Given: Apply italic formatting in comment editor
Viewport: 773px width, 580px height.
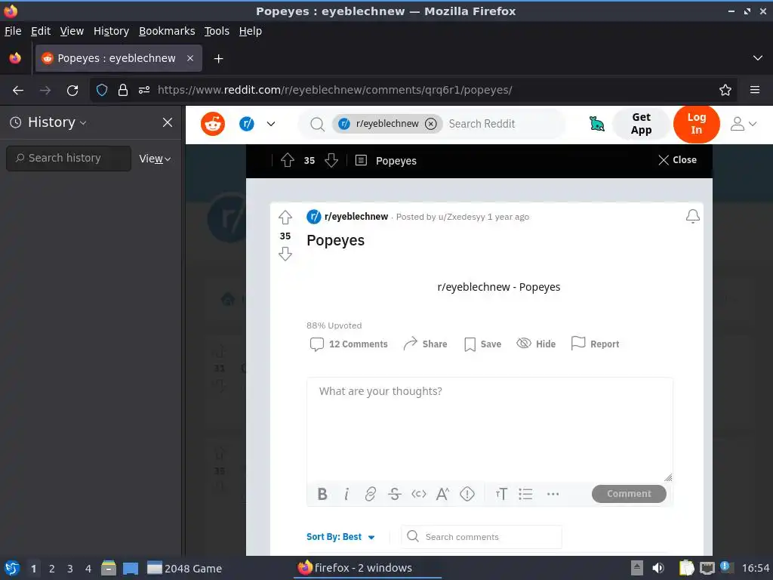Looking at the screenshot, I should (x=346, y=494).
